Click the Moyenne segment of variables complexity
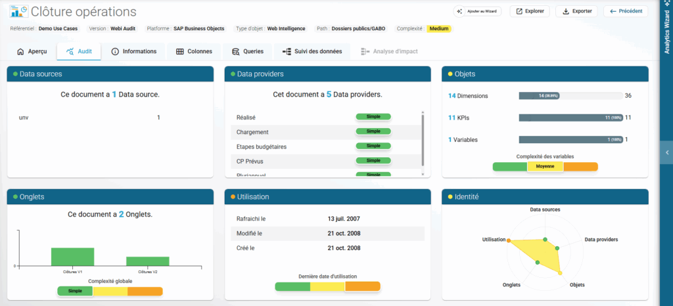 pos(545,167)
